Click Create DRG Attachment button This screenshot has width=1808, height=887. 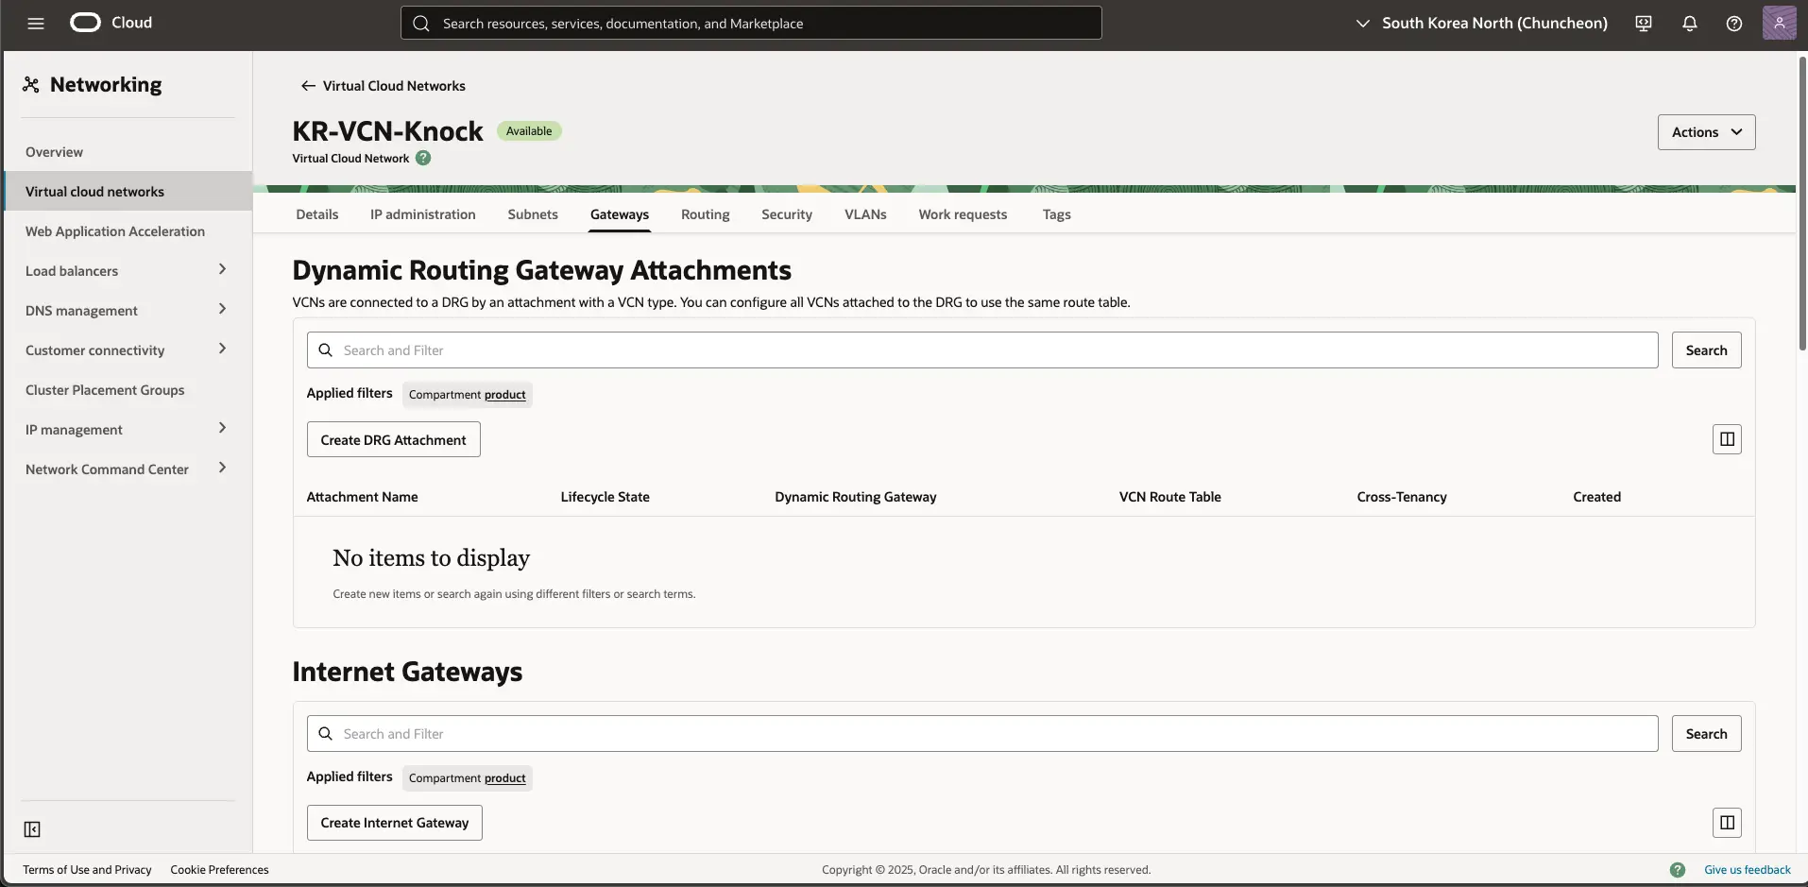(x=394, y=439)
